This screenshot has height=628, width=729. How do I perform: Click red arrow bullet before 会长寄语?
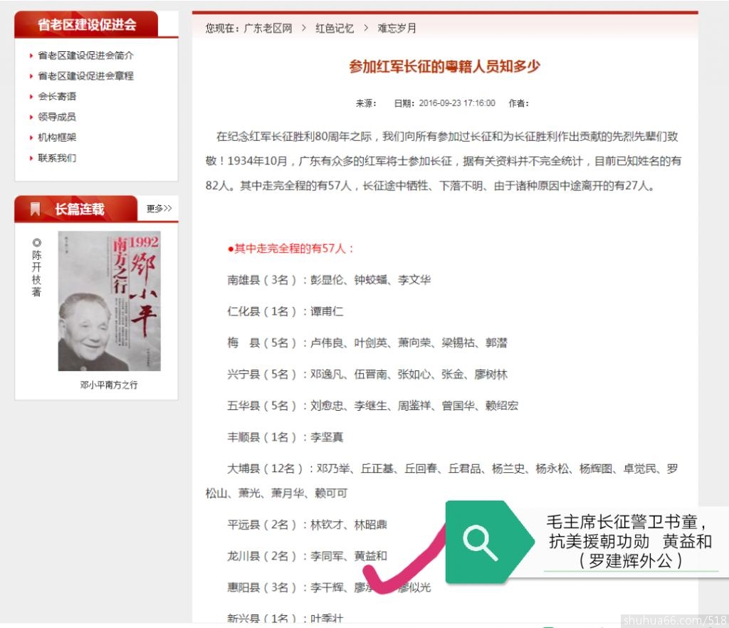[31, 97]
